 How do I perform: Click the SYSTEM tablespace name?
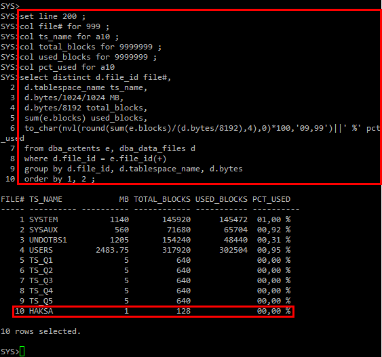[x=43, y=219]
